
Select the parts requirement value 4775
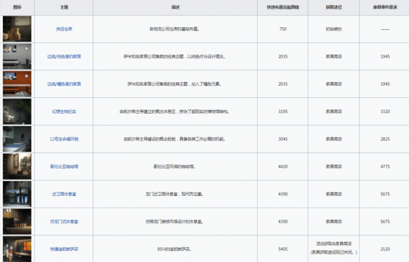(x=385, y=167)
